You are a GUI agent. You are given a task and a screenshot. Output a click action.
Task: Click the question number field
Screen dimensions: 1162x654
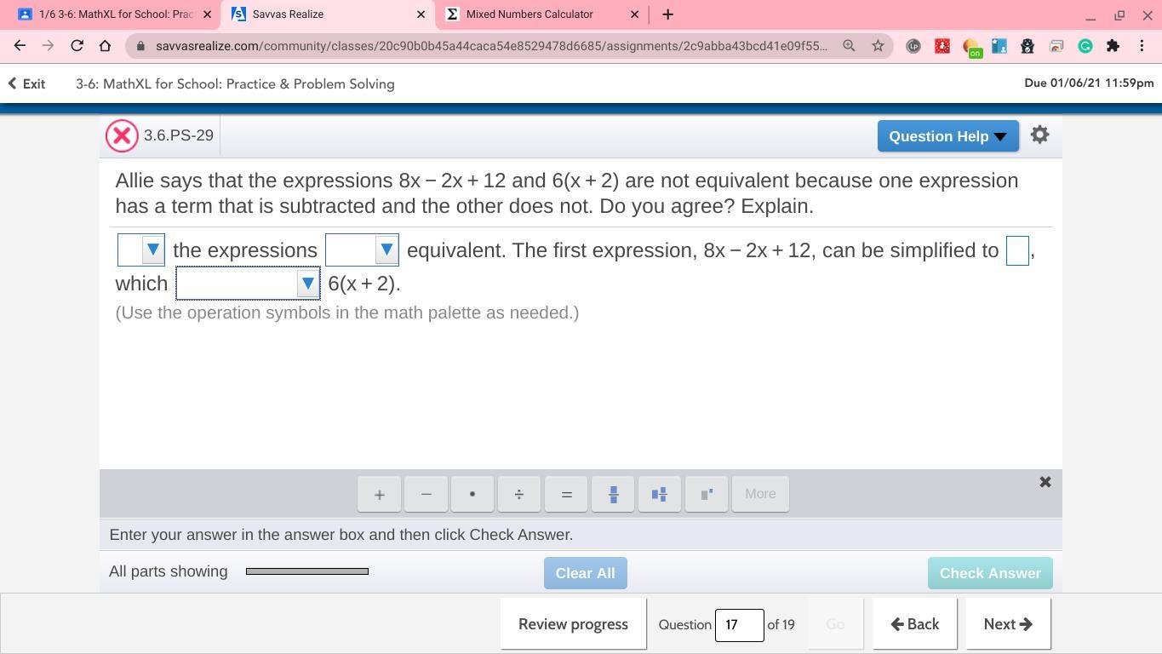[739, 624]
